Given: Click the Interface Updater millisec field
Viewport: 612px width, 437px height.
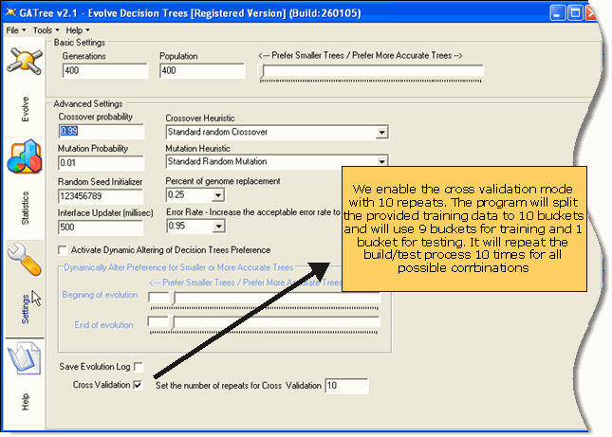Looking at the screenshot, I should point(101,228).
